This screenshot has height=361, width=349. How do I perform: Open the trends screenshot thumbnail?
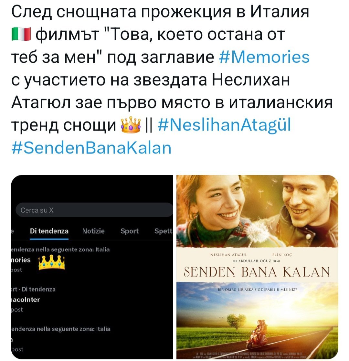click(92, 267)
